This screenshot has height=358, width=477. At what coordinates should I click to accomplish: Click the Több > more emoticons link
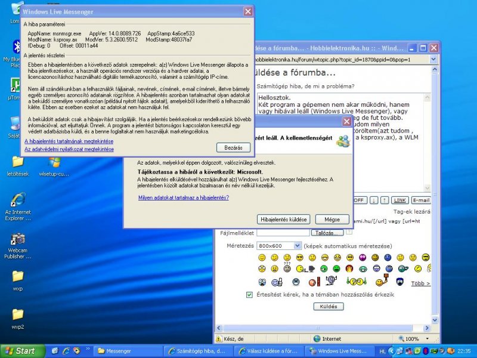[421, 283]
